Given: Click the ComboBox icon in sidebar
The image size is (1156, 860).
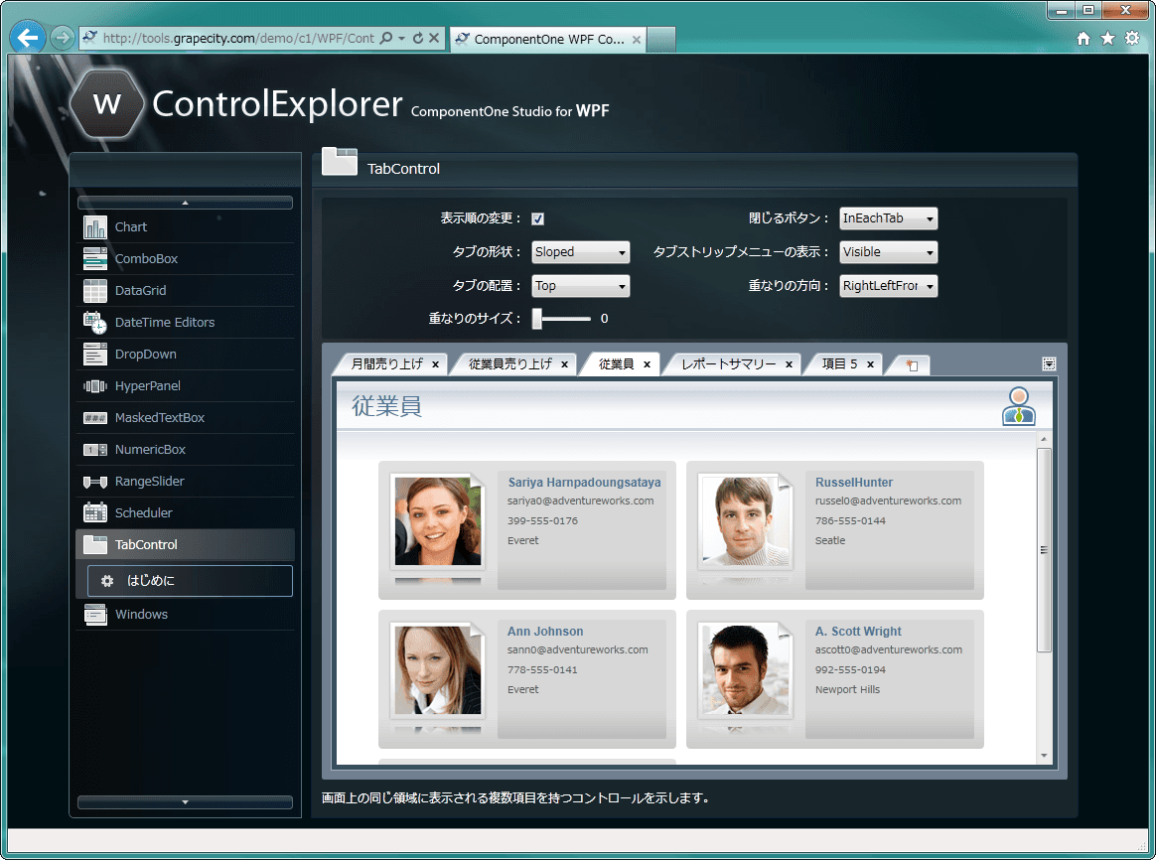Looking at the screenshot, I should pyautogui.click(x=95, y=258).
